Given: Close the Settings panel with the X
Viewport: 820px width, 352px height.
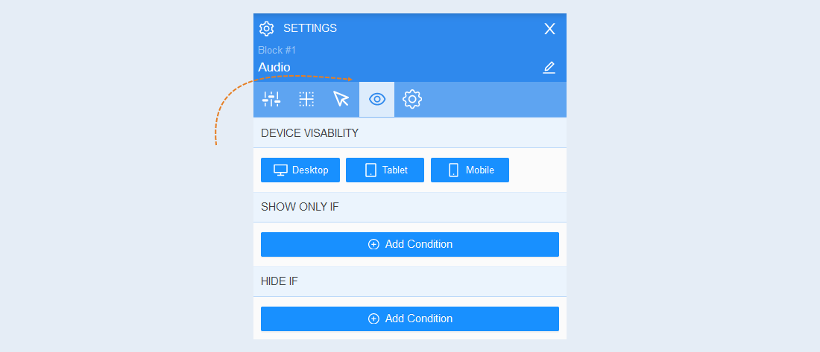Looking at the screenshot, I should (549, 29).
